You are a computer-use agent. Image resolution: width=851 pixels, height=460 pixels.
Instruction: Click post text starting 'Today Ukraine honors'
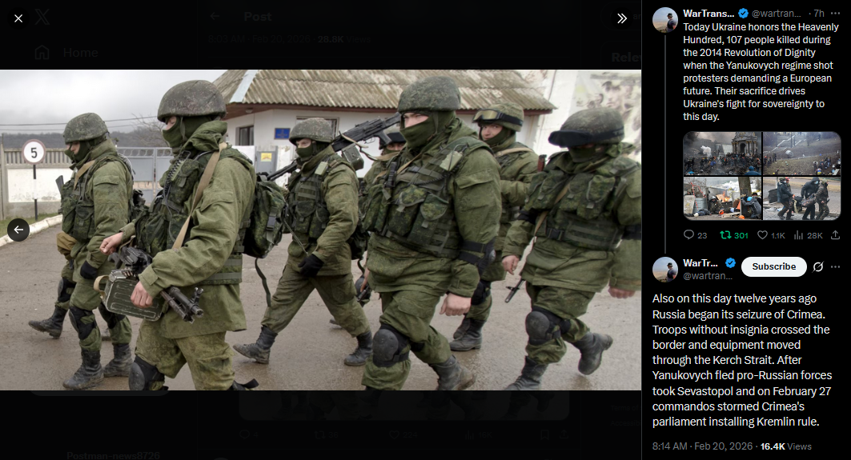pyautogui.click(x=761, y=72)
